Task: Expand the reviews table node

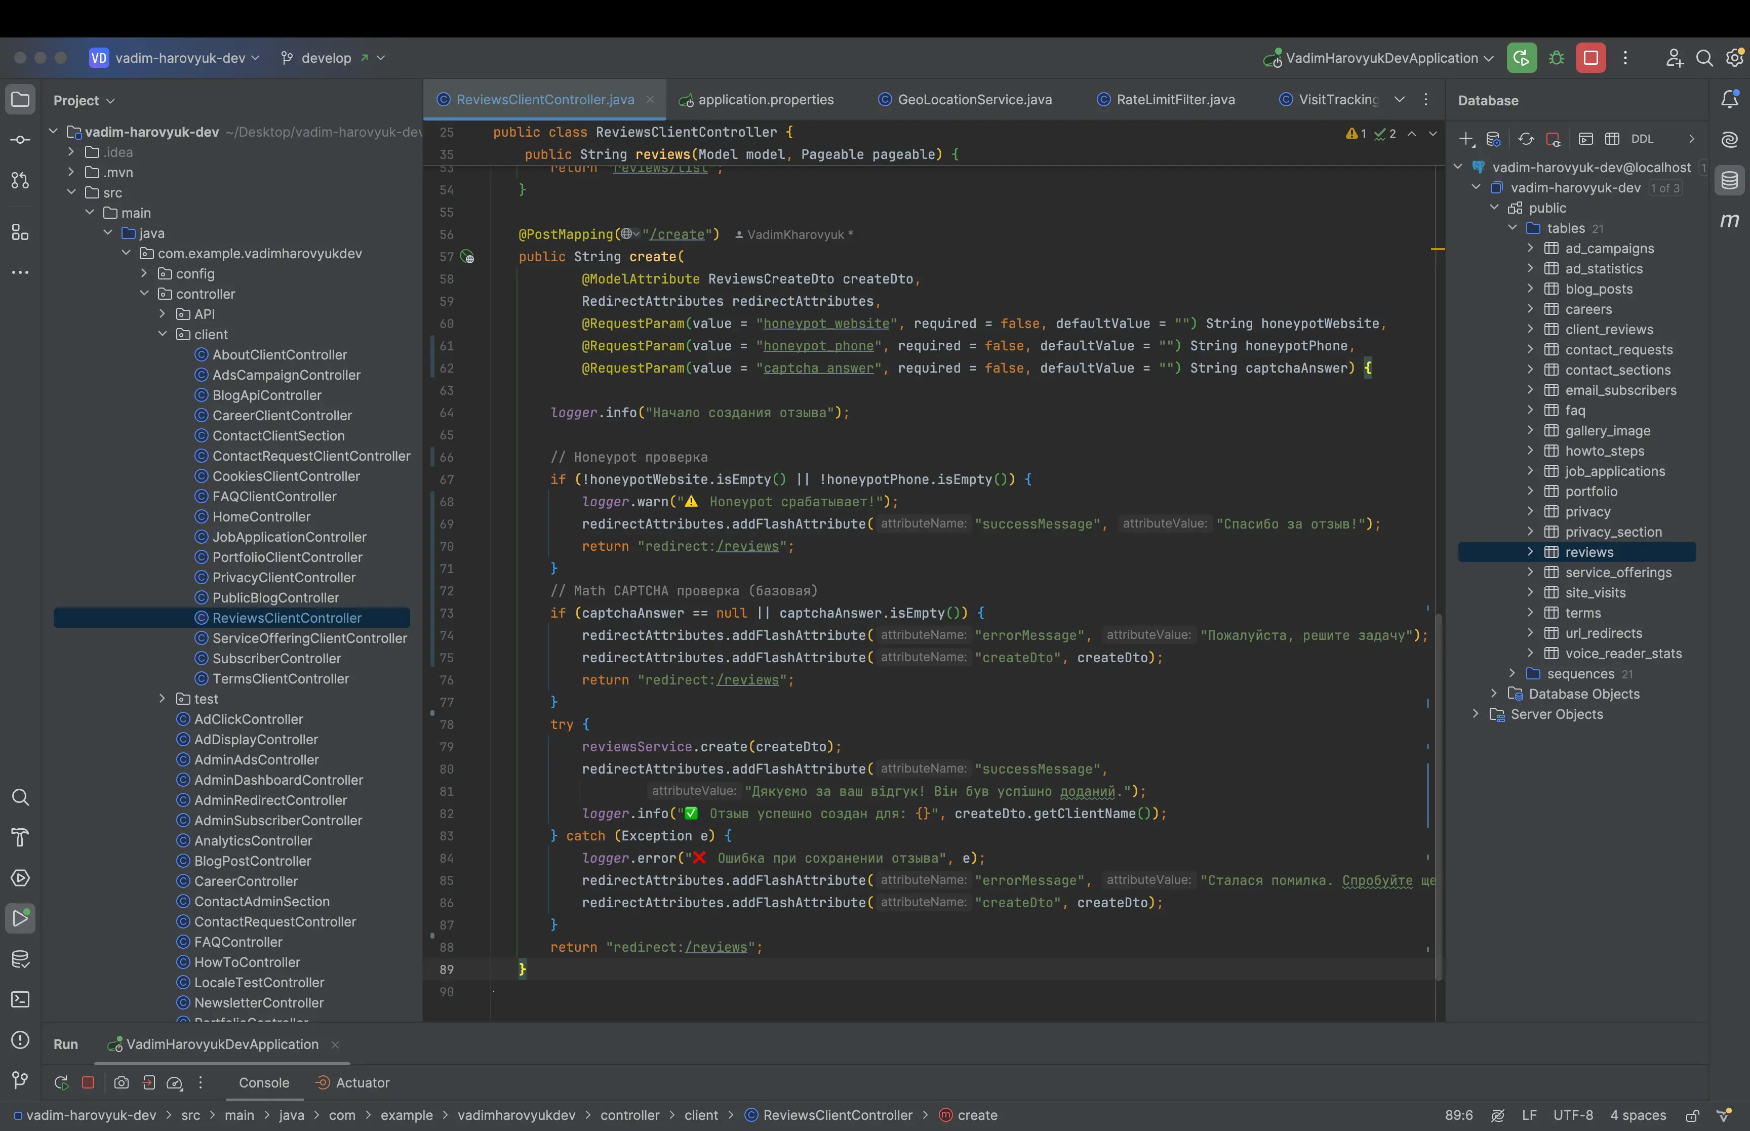Action: pos(1530,551)
